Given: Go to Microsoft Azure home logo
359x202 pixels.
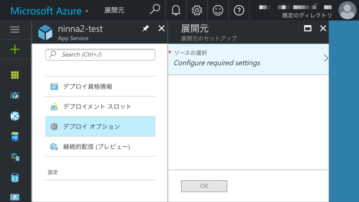Looking at the screenshot, I should 46,11.
